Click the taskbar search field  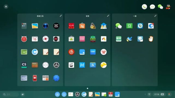(10, 94)
